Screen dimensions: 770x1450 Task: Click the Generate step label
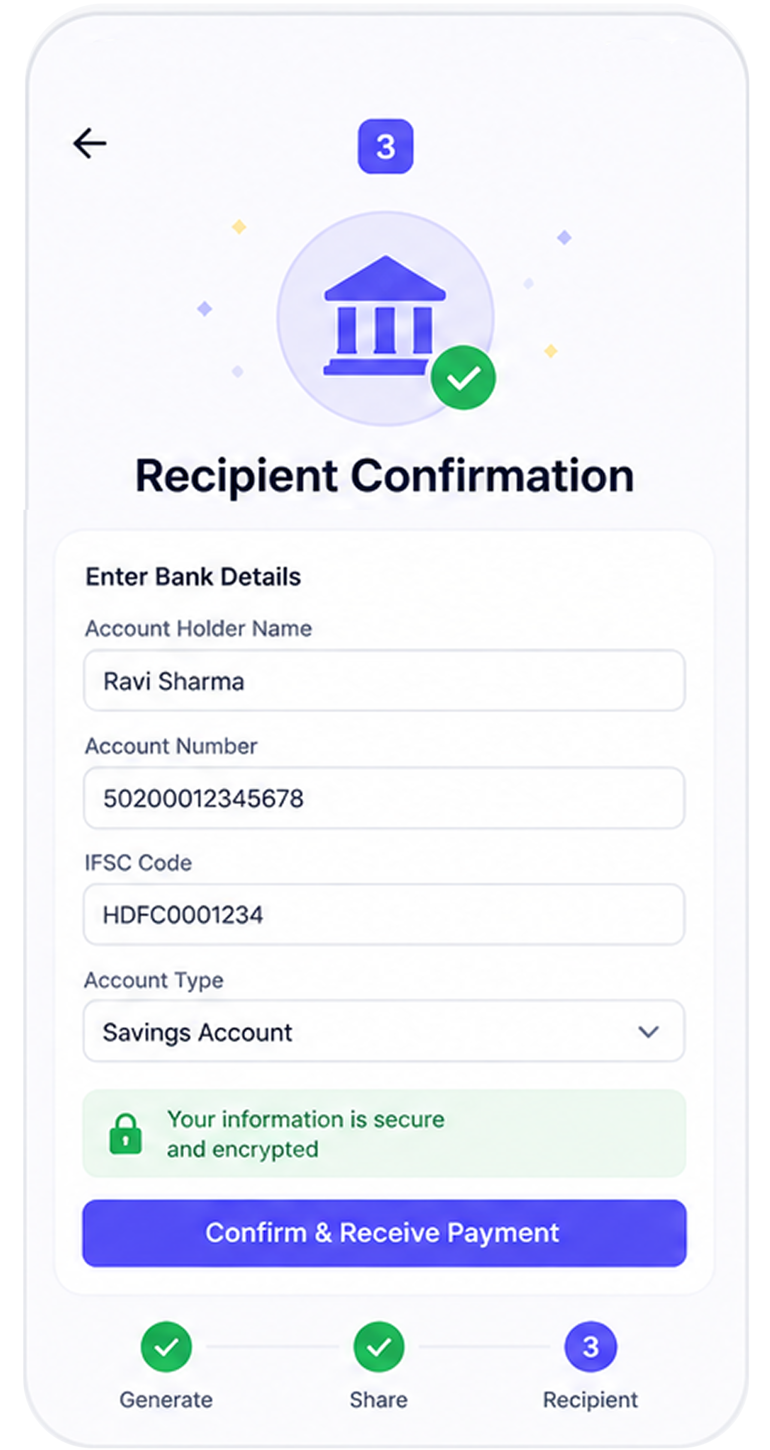pos(166,1400)
